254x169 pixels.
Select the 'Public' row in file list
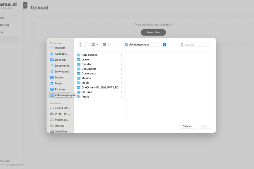point(100,97)
